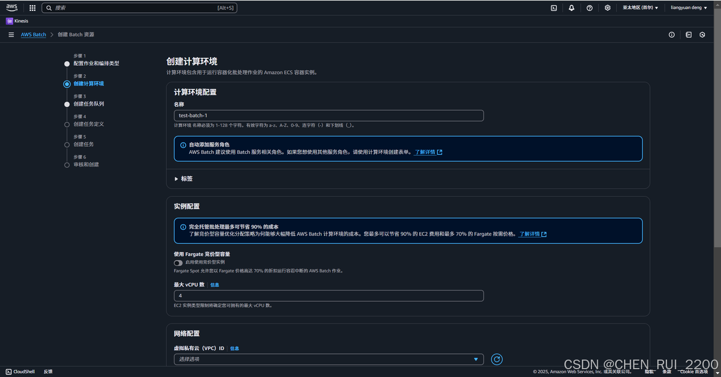The width and height of the screenshot is (721, 377).
Task: Open the 反馈 feedback link
Action: click(x=48, y=372)
